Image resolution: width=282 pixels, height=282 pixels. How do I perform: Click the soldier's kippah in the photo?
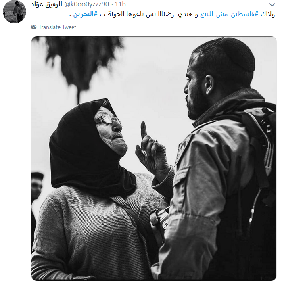pos(238,54)
